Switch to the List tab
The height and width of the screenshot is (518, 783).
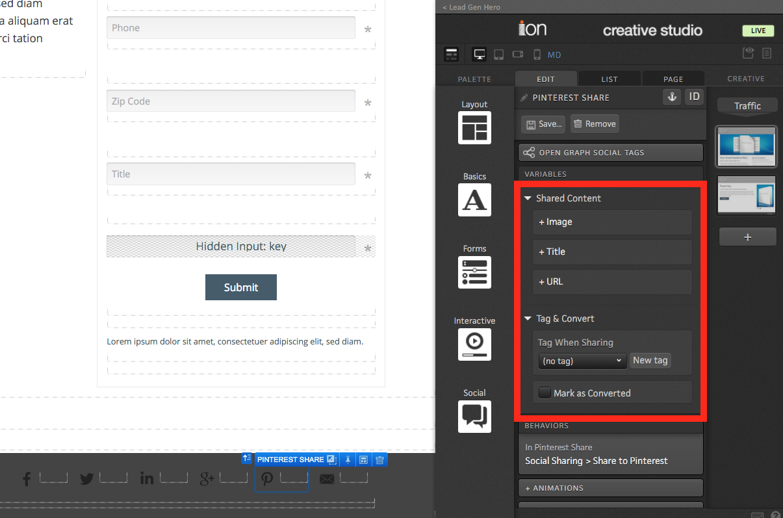tap(610, 79)
